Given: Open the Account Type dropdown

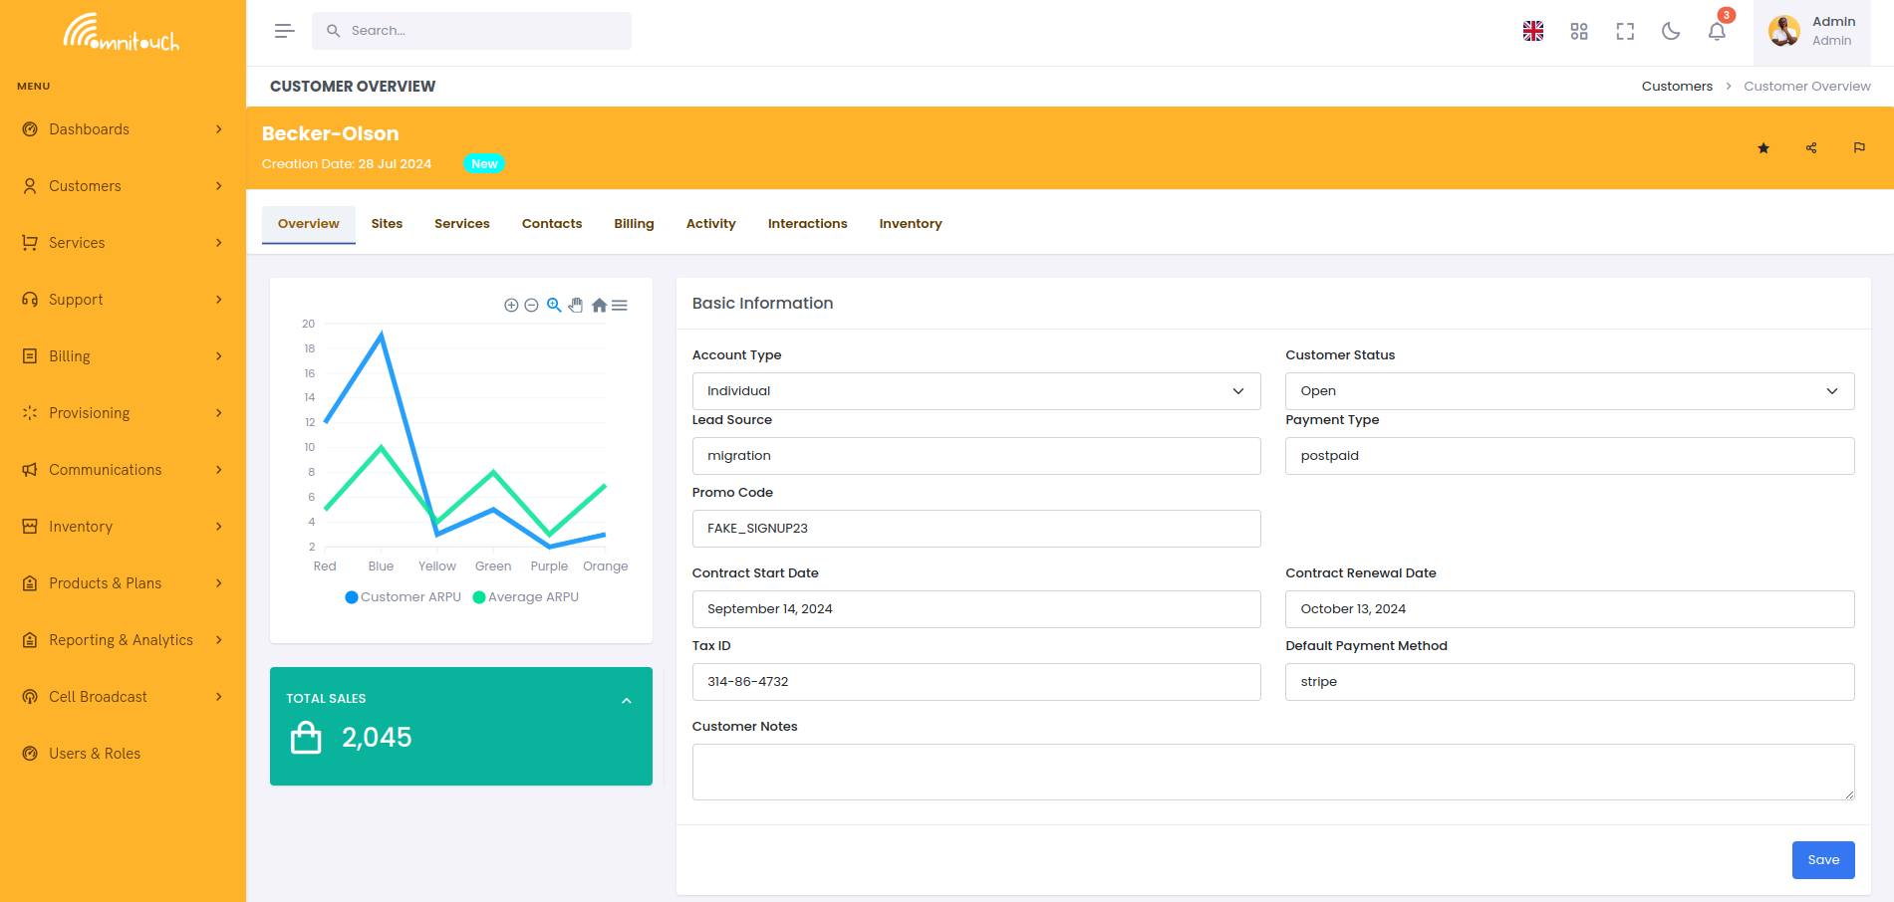Looking at the screenshot, I should [975, 391].
